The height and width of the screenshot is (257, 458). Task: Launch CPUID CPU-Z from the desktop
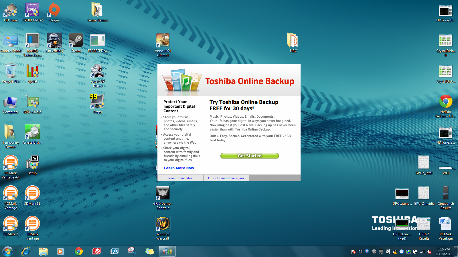(32, 12)
